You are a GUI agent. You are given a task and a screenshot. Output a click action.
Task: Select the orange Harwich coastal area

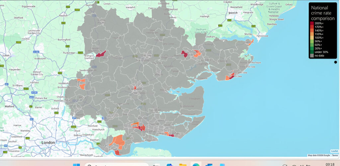point(251,42)
